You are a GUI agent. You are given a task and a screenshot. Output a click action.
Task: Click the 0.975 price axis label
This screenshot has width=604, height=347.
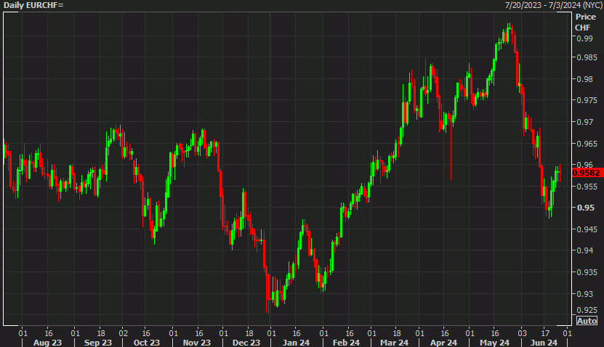[x=587, y=100]
